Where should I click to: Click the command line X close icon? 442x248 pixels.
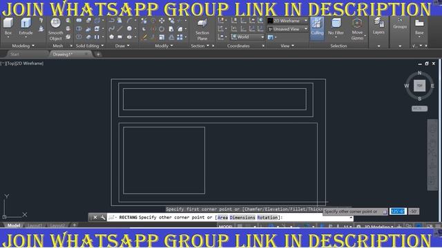click(x=95, y=218)
